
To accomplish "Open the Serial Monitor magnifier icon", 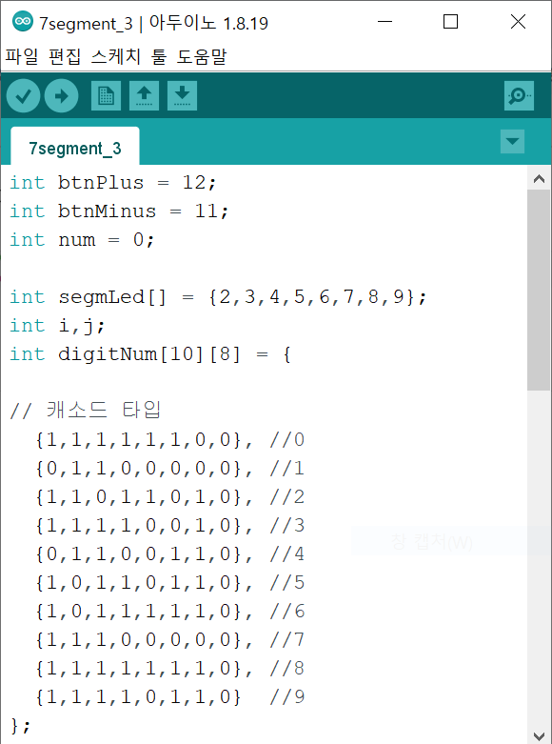I will tap(519, 96).
